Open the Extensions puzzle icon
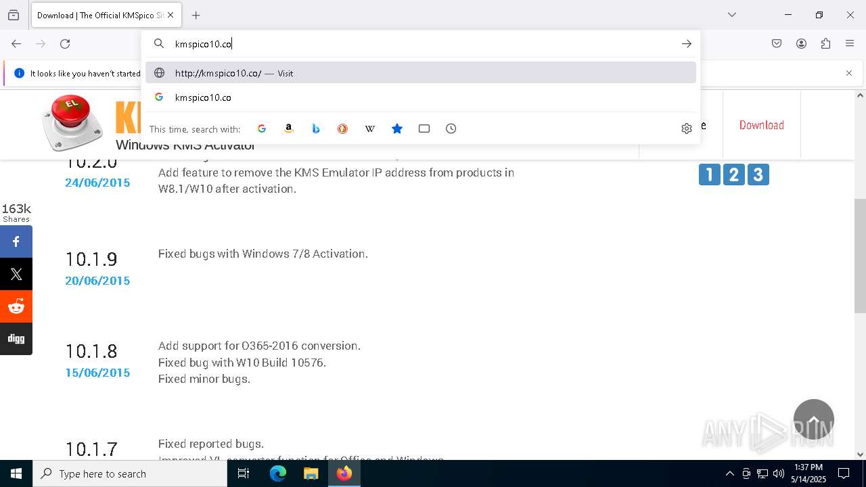 [x=825, y=43]
